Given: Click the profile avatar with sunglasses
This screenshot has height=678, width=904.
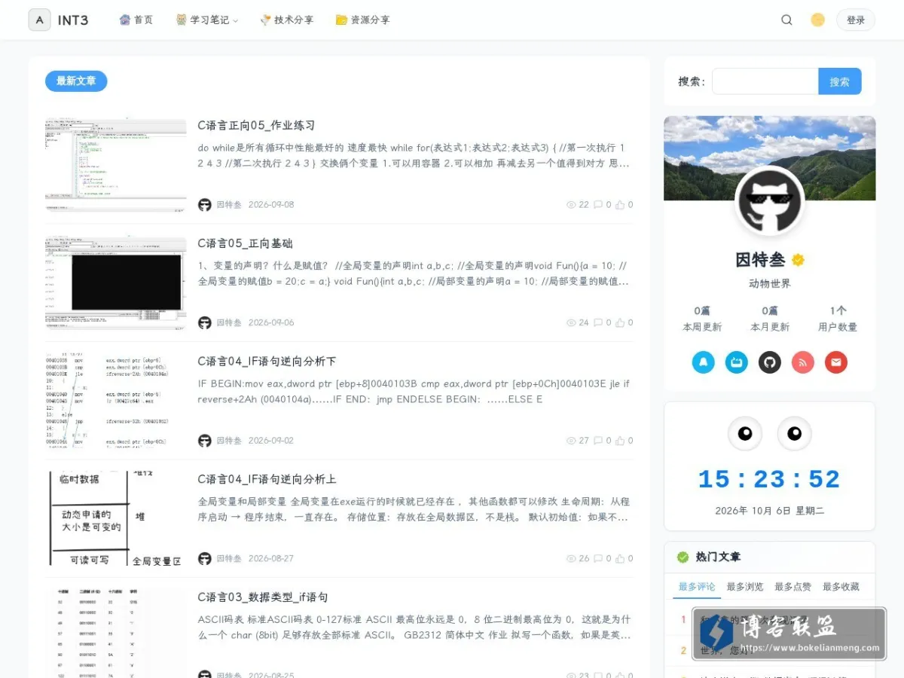Looking at the screenshot, I should coord(769,201).
